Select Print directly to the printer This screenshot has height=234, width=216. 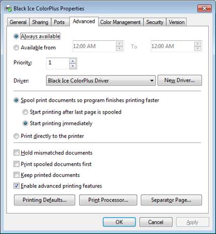point(16,136)
